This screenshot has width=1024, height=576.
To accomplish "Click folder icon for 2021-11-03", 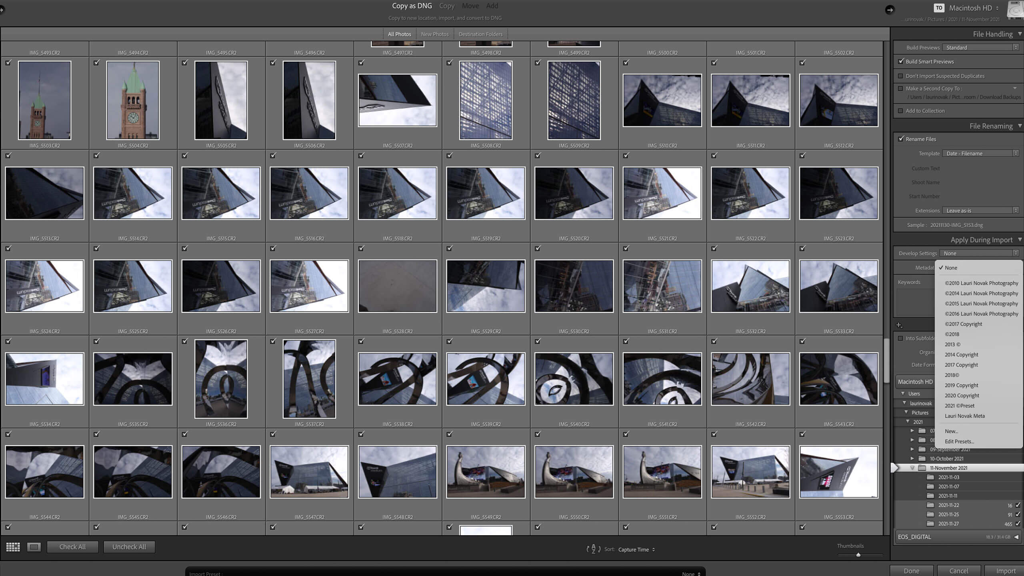I will 930,477.
